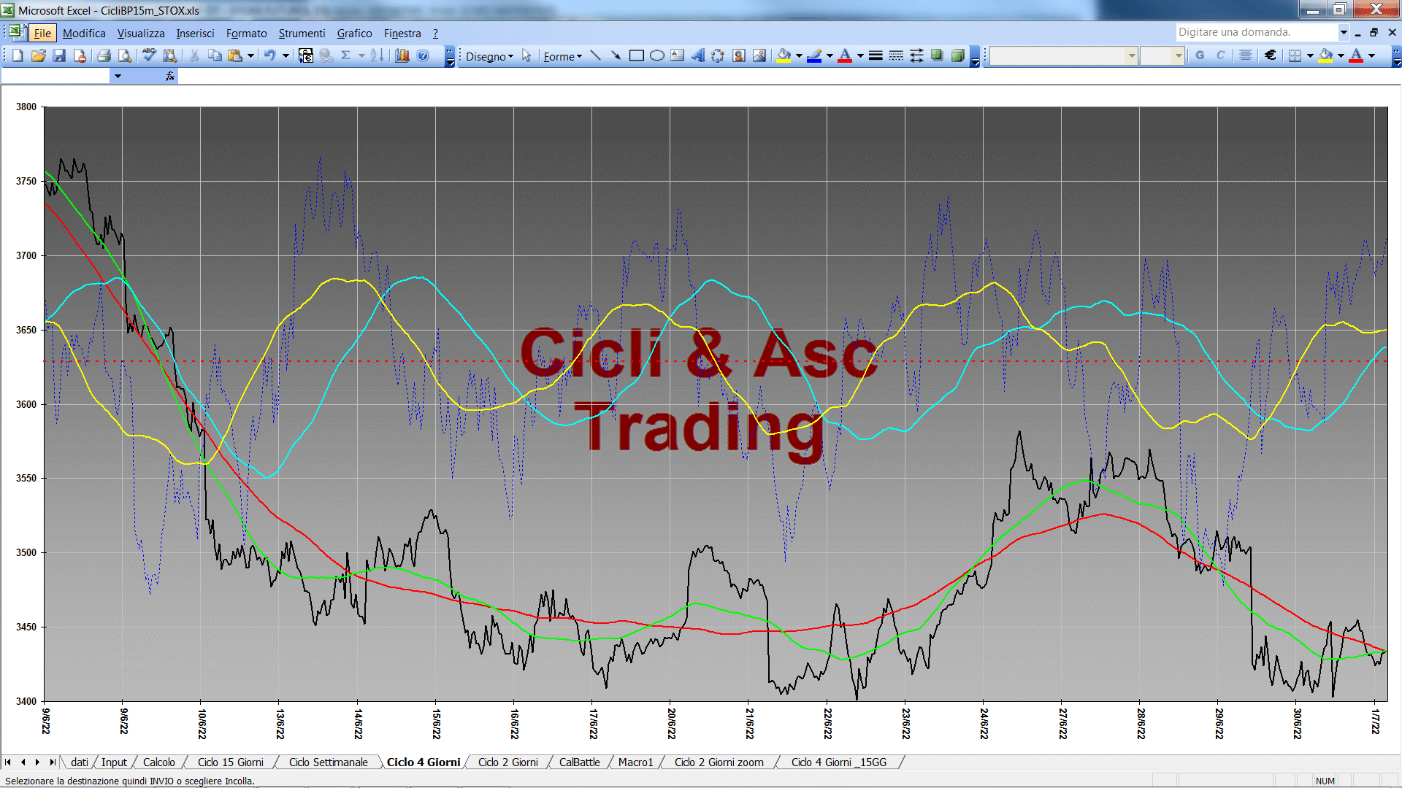Image resolution: width=1402 pixels, height=788 pixels.
Task: Open the Grafico menu
Action: tap(354, 34)
